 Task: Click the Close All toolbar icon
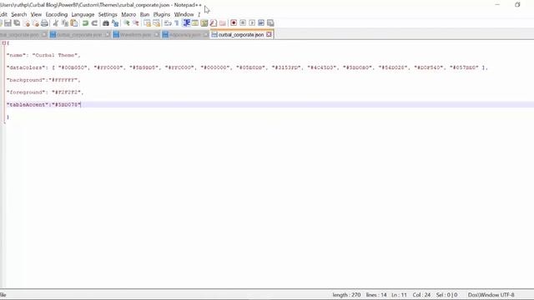pos(35,23)
